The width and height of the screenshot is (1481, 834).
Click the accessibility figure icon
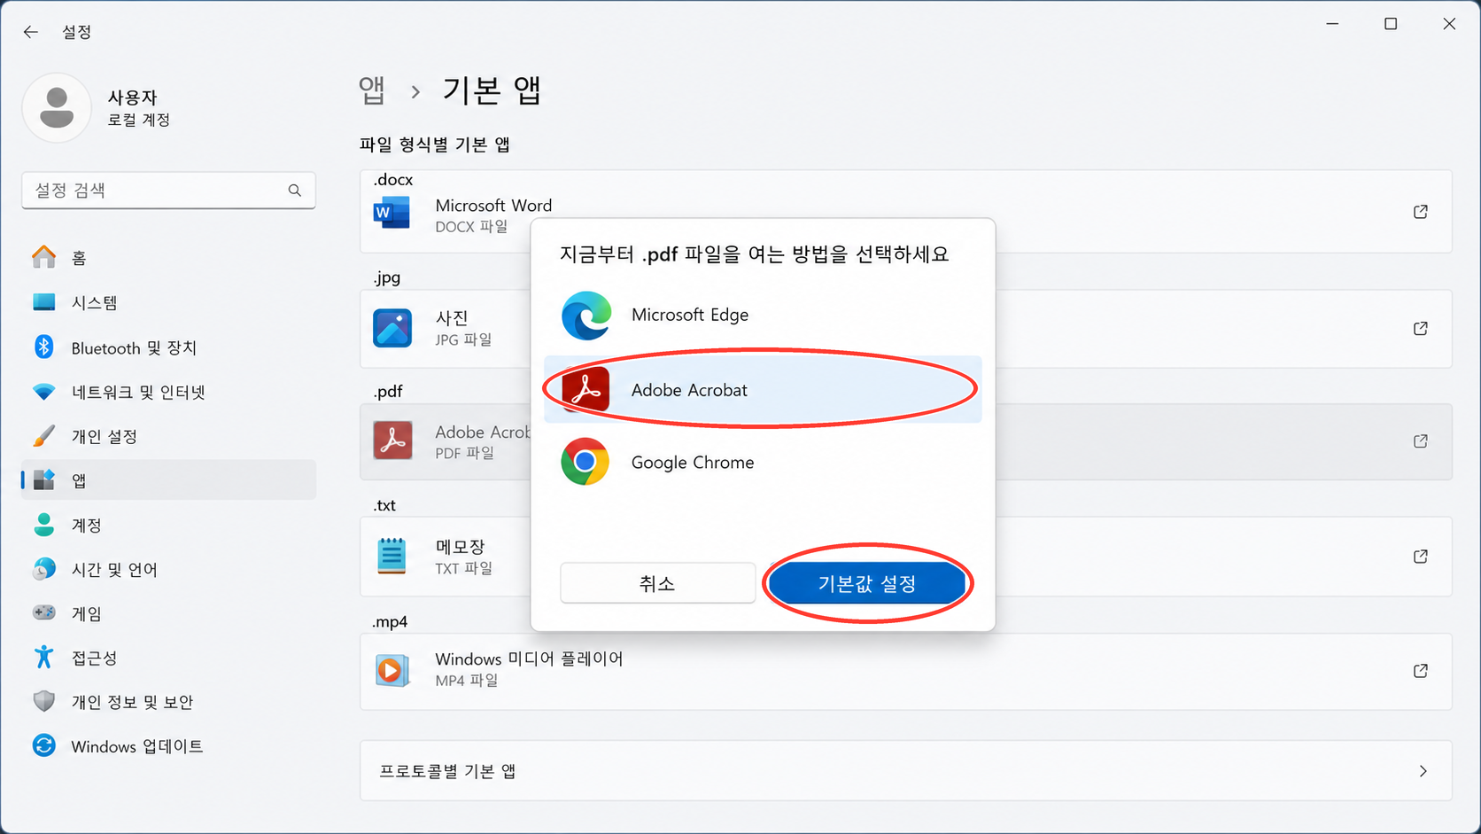[x=43, y=657]
